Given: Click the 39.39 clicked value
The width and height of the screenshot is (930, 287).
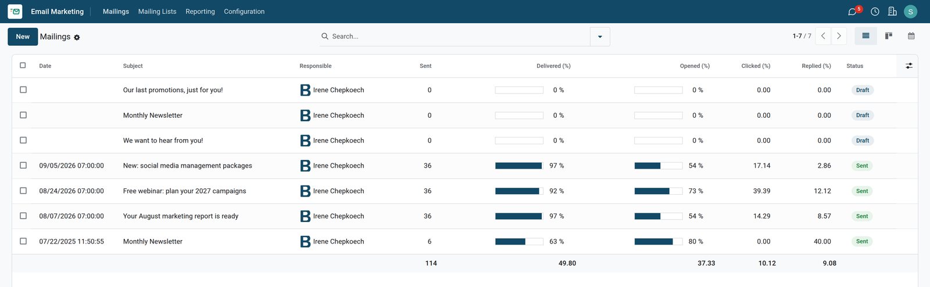Looking at the screenshot, I should (x=761, y=191).
